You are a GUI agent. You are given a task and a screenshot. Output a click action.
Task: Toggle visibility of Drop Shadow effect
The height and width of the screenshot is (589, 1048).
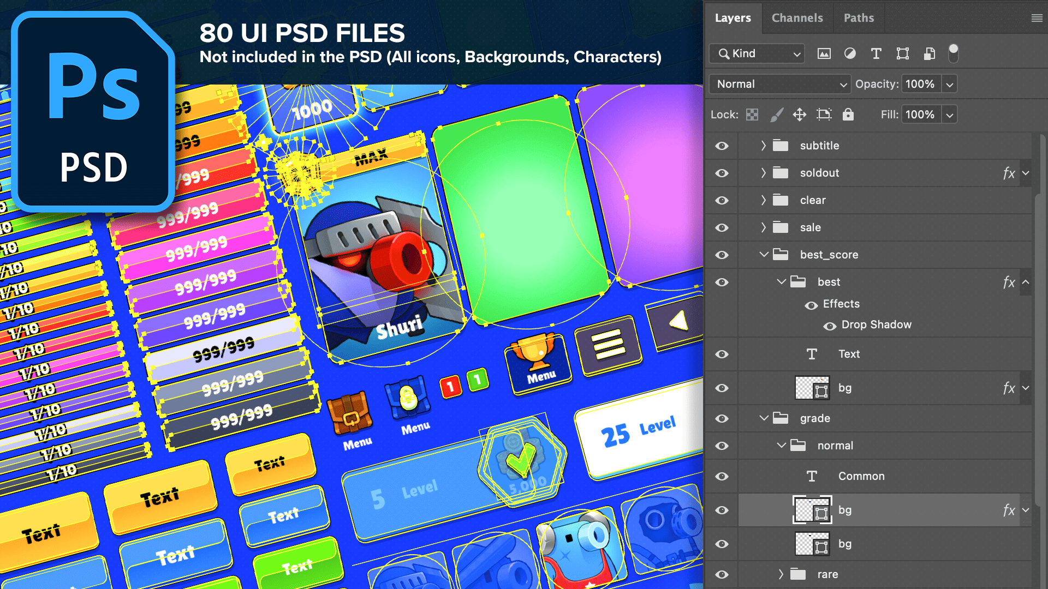pyautogui.click(x=830, y=326)
